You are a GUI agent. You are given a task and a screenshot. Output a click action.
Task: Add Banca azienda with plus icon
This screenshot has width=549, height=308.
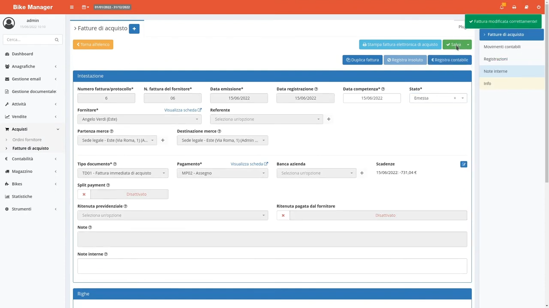(x=362, y=173)
